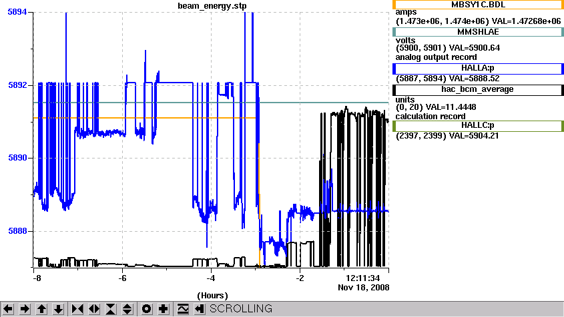Screen dimensions: 564x317
Task: Zoom in horizontally with the inward triangles icon
Action: coord(77,309)
